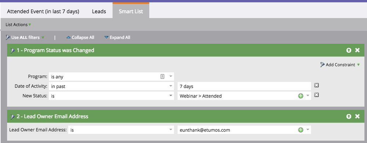Remove the Date of Activity constraint
367x143 pixels.
tap(316, 85)
